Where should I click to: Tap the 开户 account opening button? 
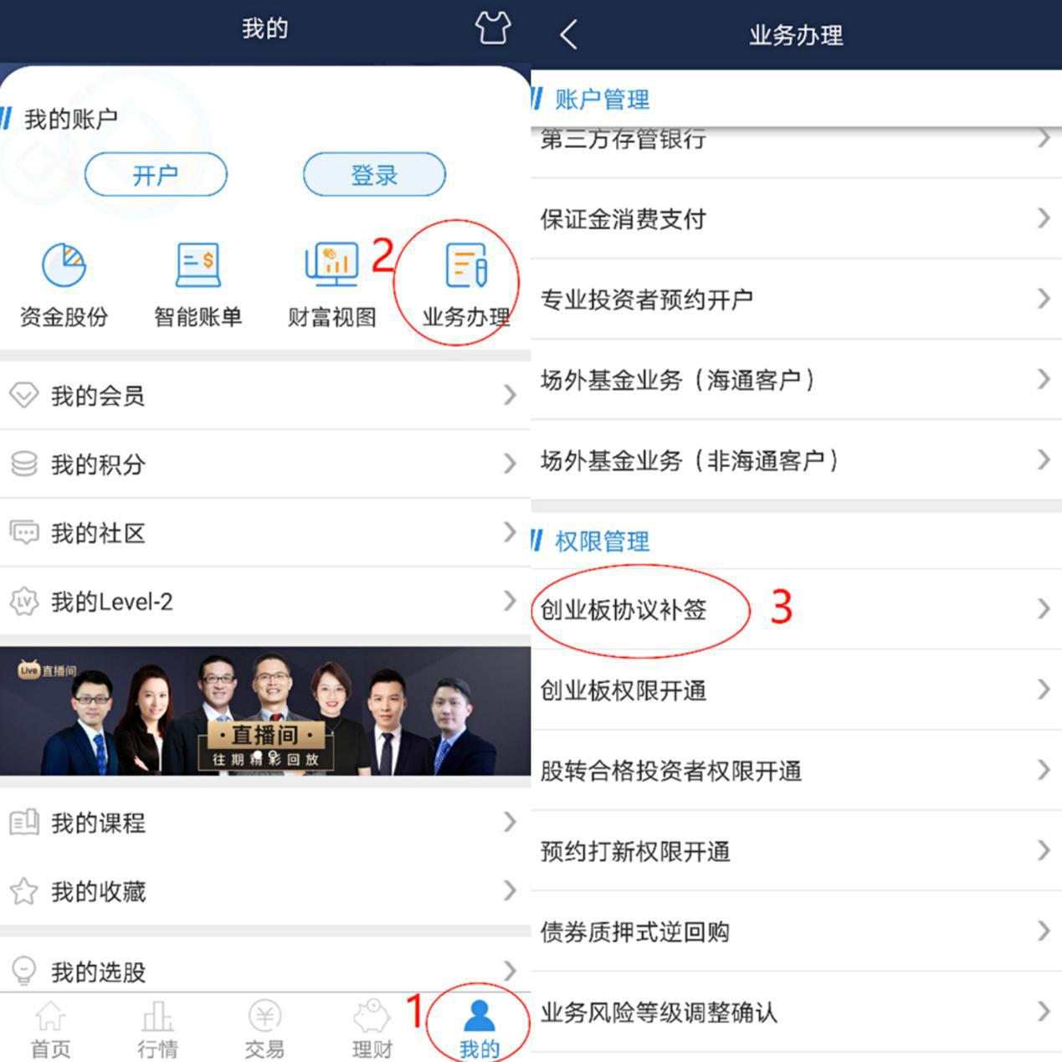tap(156, 175)
